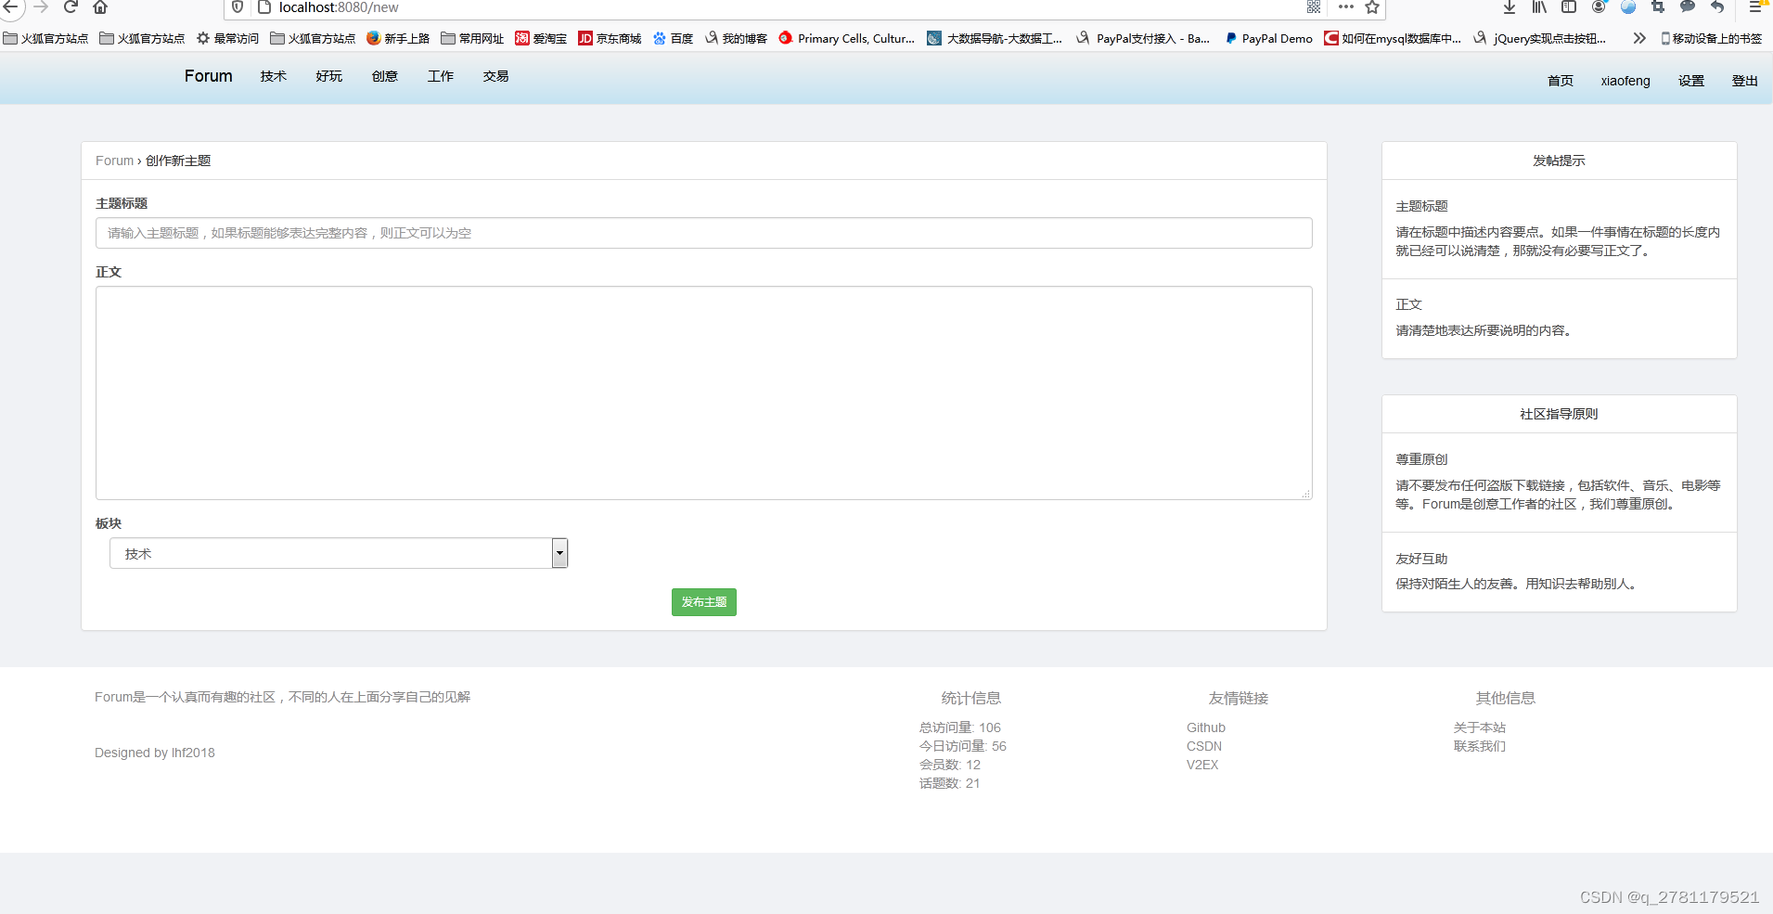Click 登出 to log out
Image resolution: width=1773 pixels, height=914 pixels.
click(x=1745, y=81)
